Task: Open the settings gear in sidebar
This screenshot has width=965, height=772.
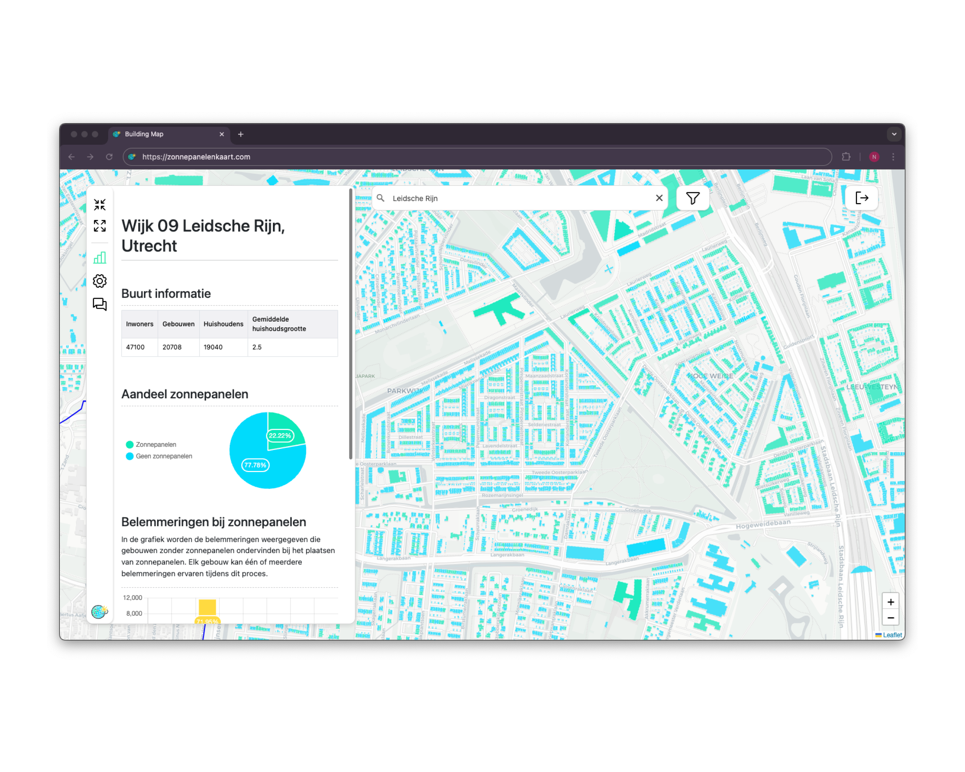Action: 100,281
